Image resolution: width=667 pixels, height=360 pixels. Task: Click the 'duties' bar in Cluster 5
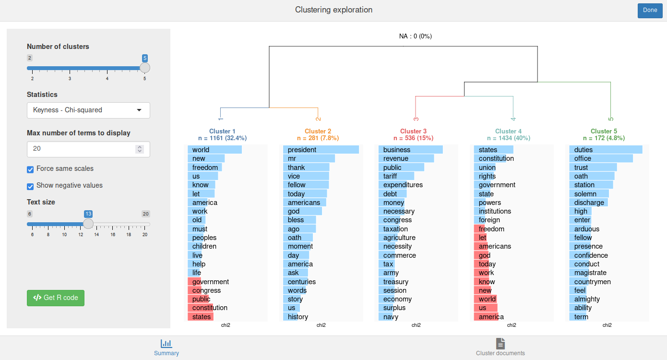click(606, 150)
